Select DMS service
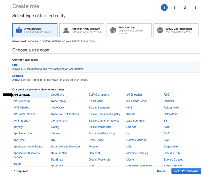 point(54,140)
